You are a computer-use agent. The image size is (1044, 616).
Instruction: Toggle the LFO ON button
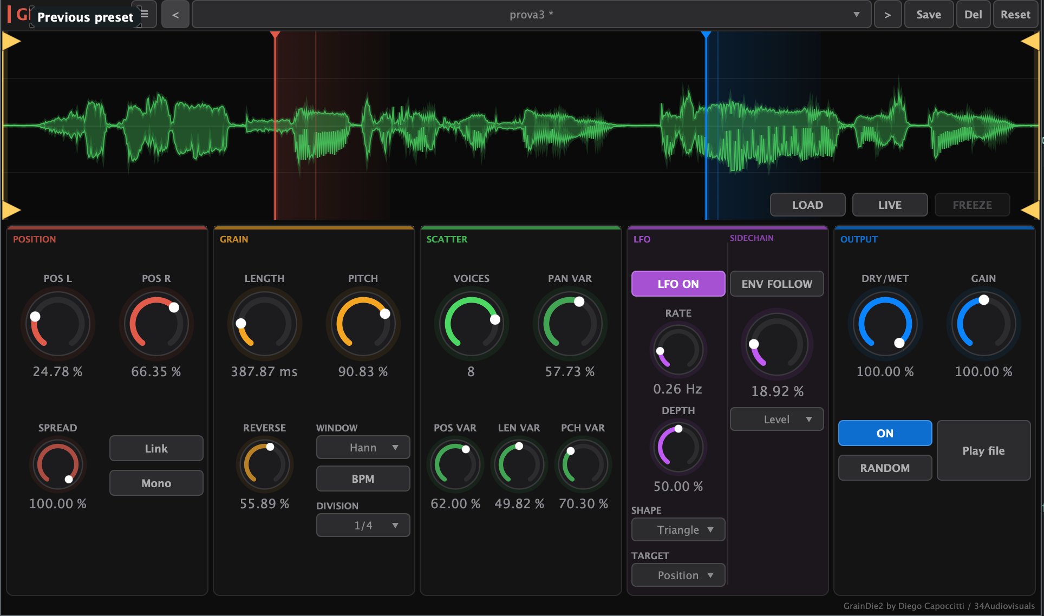(678, 284)
